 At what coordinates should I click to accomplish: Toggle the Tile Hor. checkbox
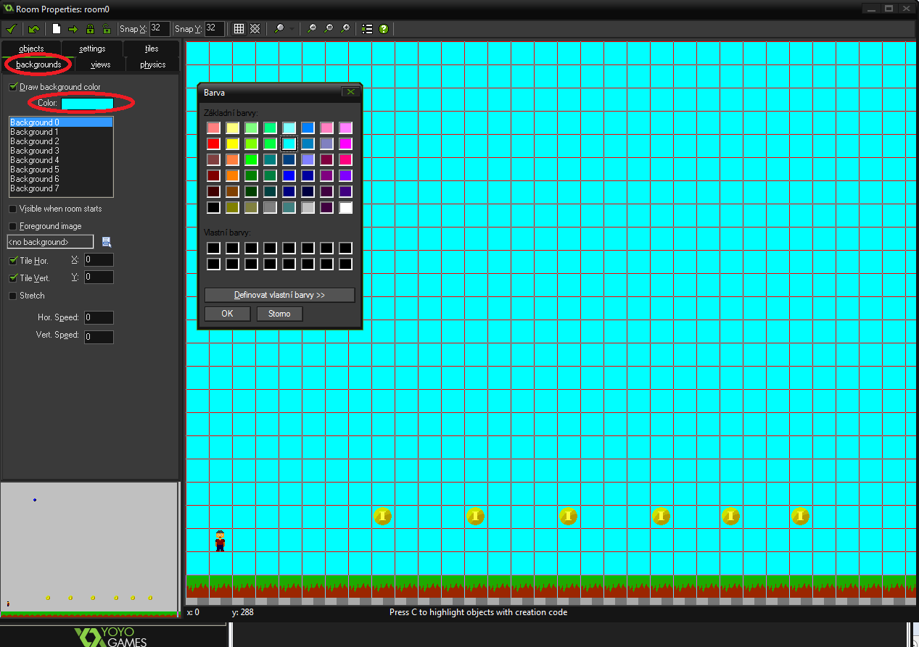pos(12,260)
